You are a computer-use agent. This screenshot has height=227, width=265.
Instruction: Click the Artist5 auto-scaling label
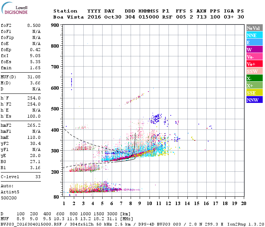[10, 192]
